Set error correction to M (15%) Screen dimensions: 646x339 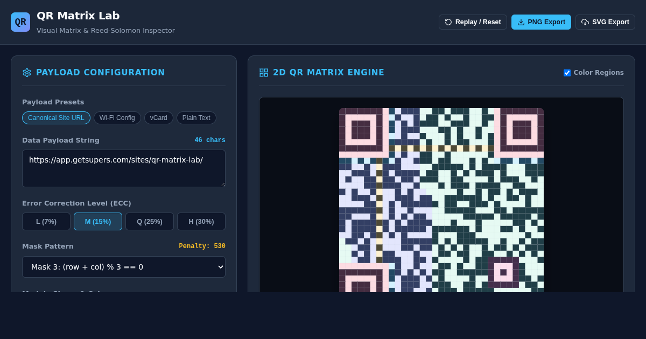(x=98, y=222)
